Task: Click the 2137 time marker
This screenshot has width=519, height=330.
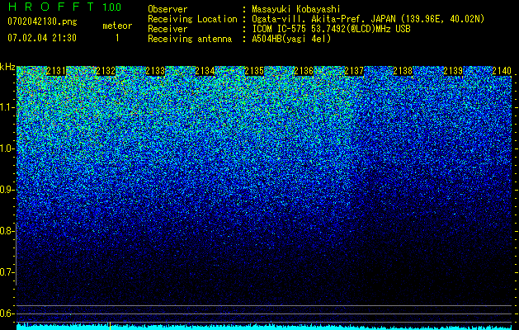Action: 353,71
